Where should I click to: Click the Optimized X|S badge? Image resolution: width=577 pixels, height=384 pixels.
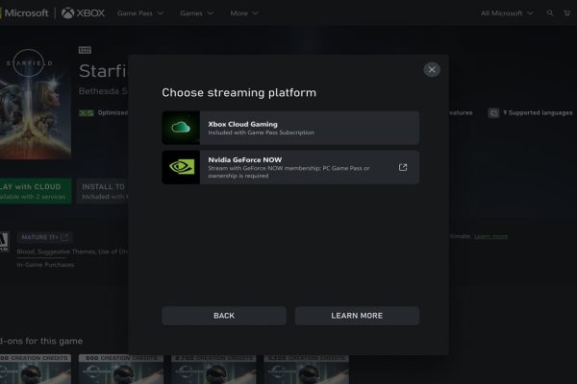click(x=87, y=113)
